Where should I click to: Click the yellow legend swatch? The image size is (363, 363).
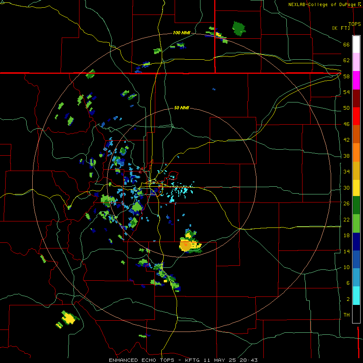point(356,188)
